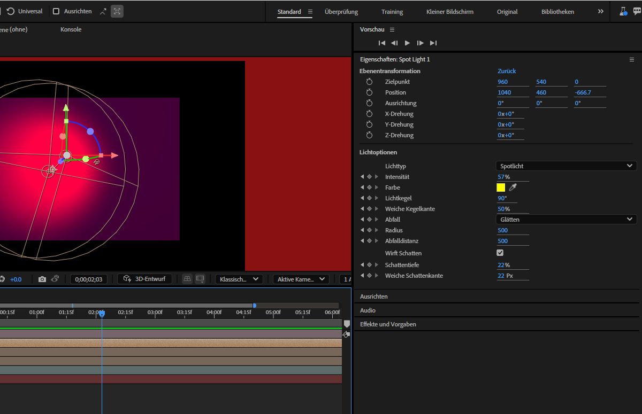Click the Position stopwatch icon
This screenshot has height=414, width=642.
coord(369,92)
